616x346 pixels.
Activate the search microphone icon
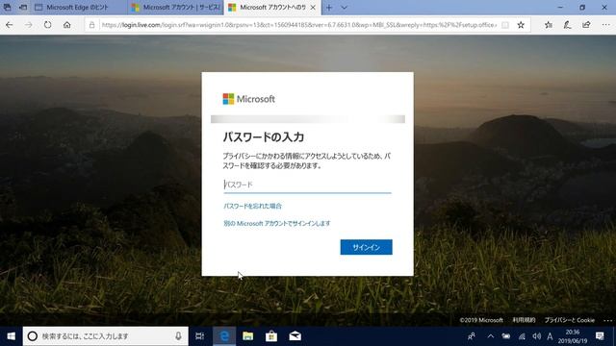tap(178, 336)
